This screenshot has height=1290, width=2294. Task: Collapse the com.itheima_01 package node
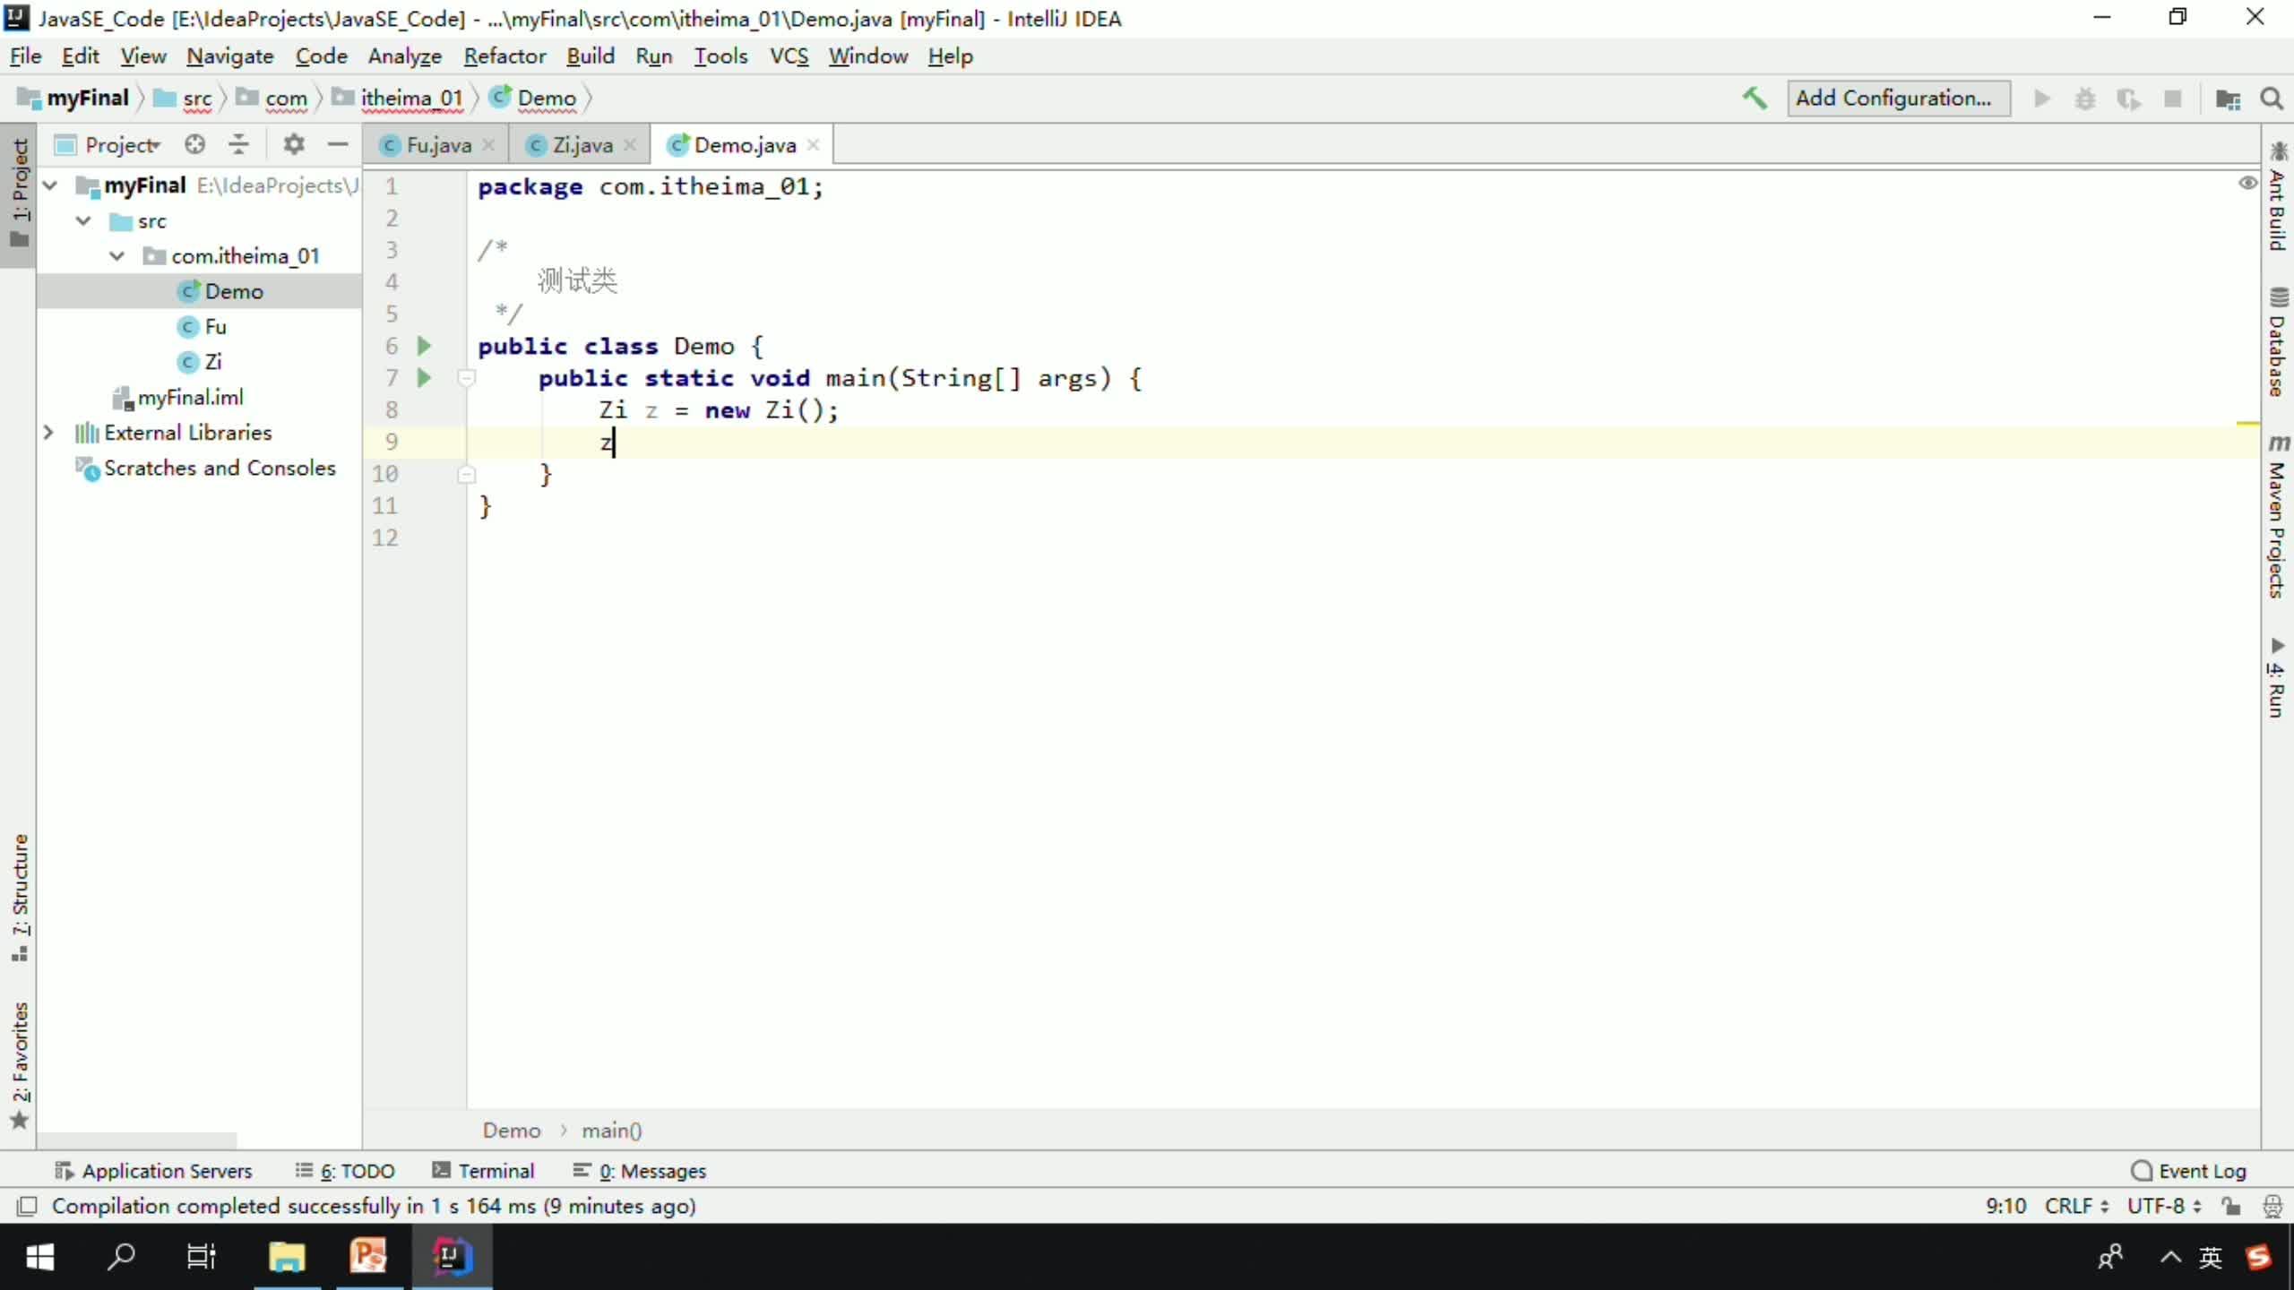tap(116, 256)
